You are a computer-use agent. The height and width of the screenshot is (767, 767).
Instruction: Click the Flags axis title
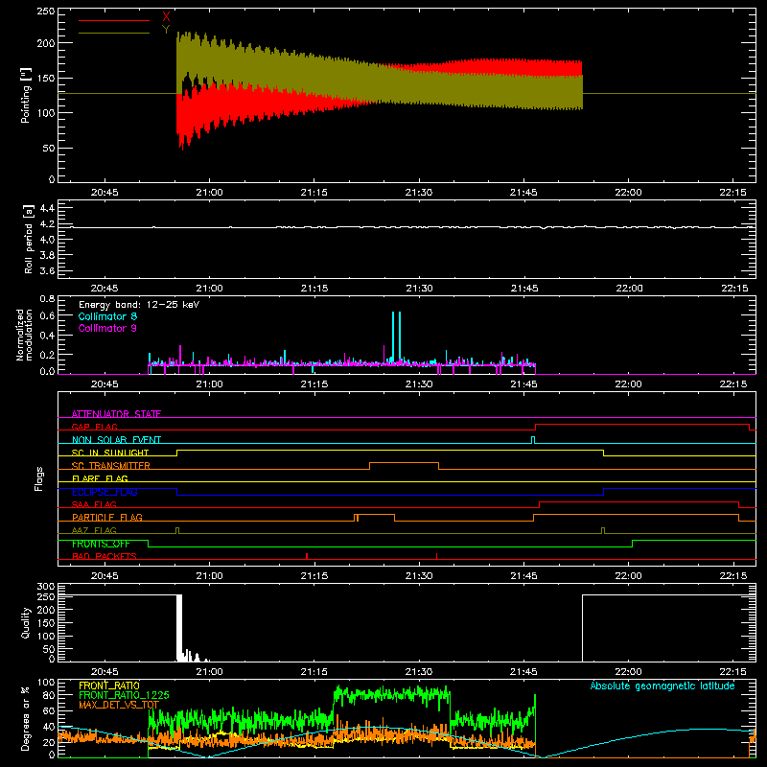pos(39,478)
